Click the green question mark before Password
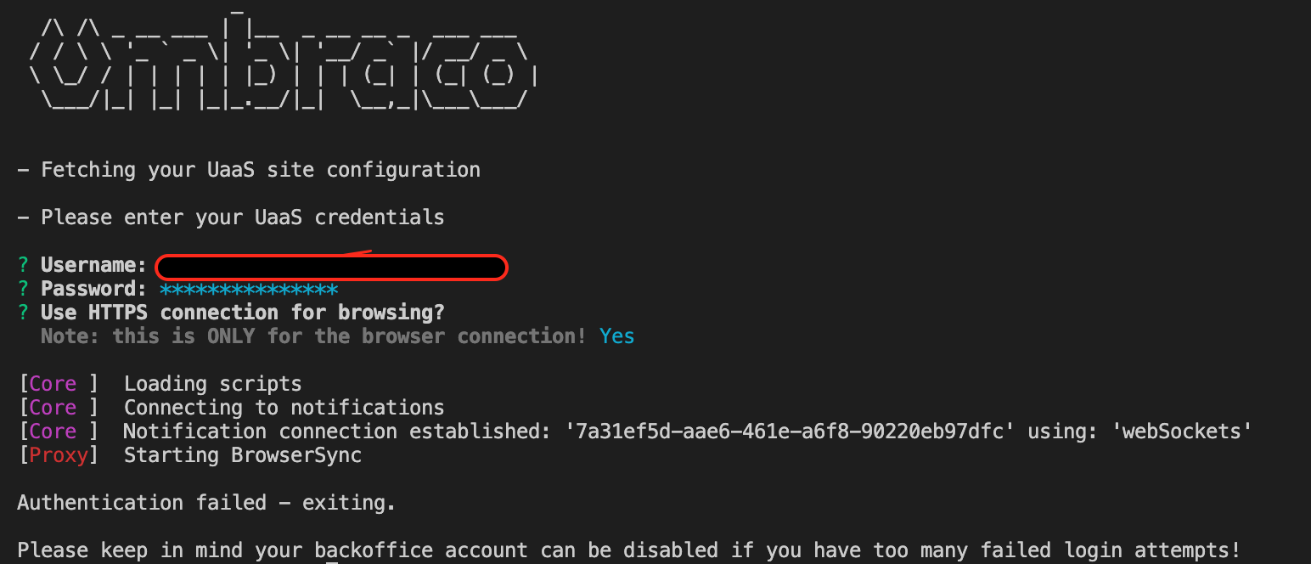 23,290
